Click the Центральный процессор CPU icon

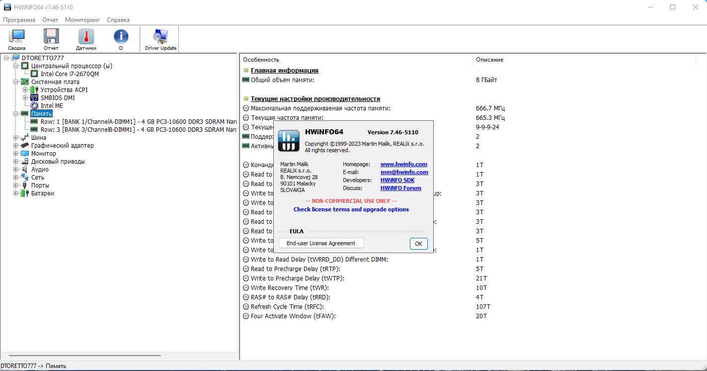(25, 66)
